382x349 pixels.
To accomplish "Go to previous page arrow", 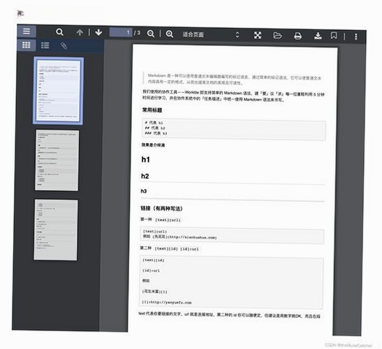I will [80, 32].
